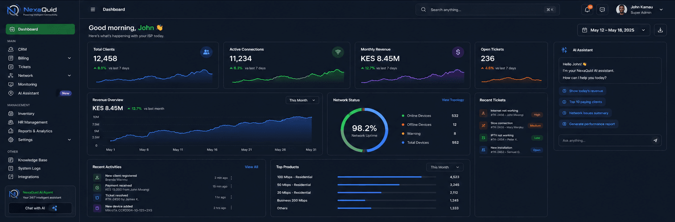Open the May 12 – May 18 date range picker
Image resolution: width=675 pixels, height=222 pixels.
[x=613, y=30]
